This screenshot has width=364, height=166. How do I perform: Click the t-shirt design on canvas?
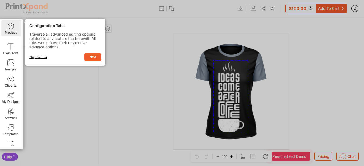231,96
